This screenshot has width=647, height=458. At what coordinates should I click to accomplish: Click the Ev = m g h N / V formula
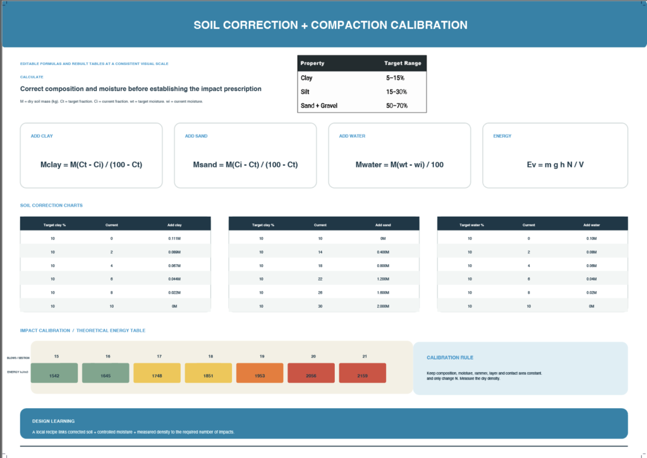(555, 165)
